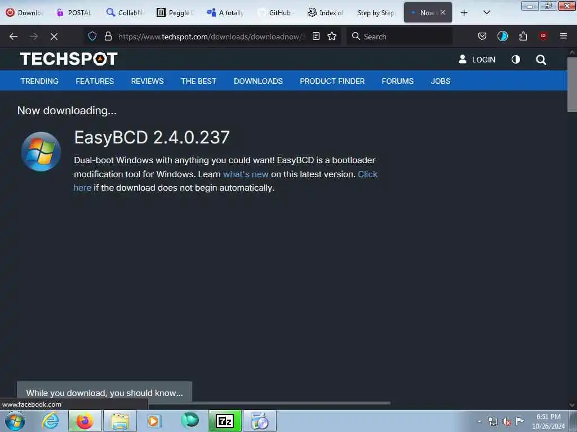Click the 7-Zip taskbar icon
This screenshot has width=577, height=432.
click(x=225, y=421)
